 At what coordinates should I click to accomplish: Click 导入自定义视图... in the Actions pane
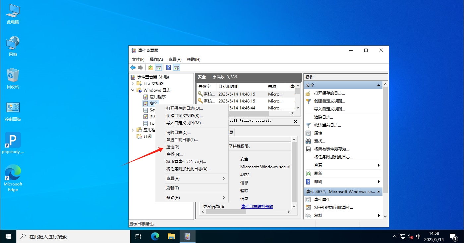(329, 109)
